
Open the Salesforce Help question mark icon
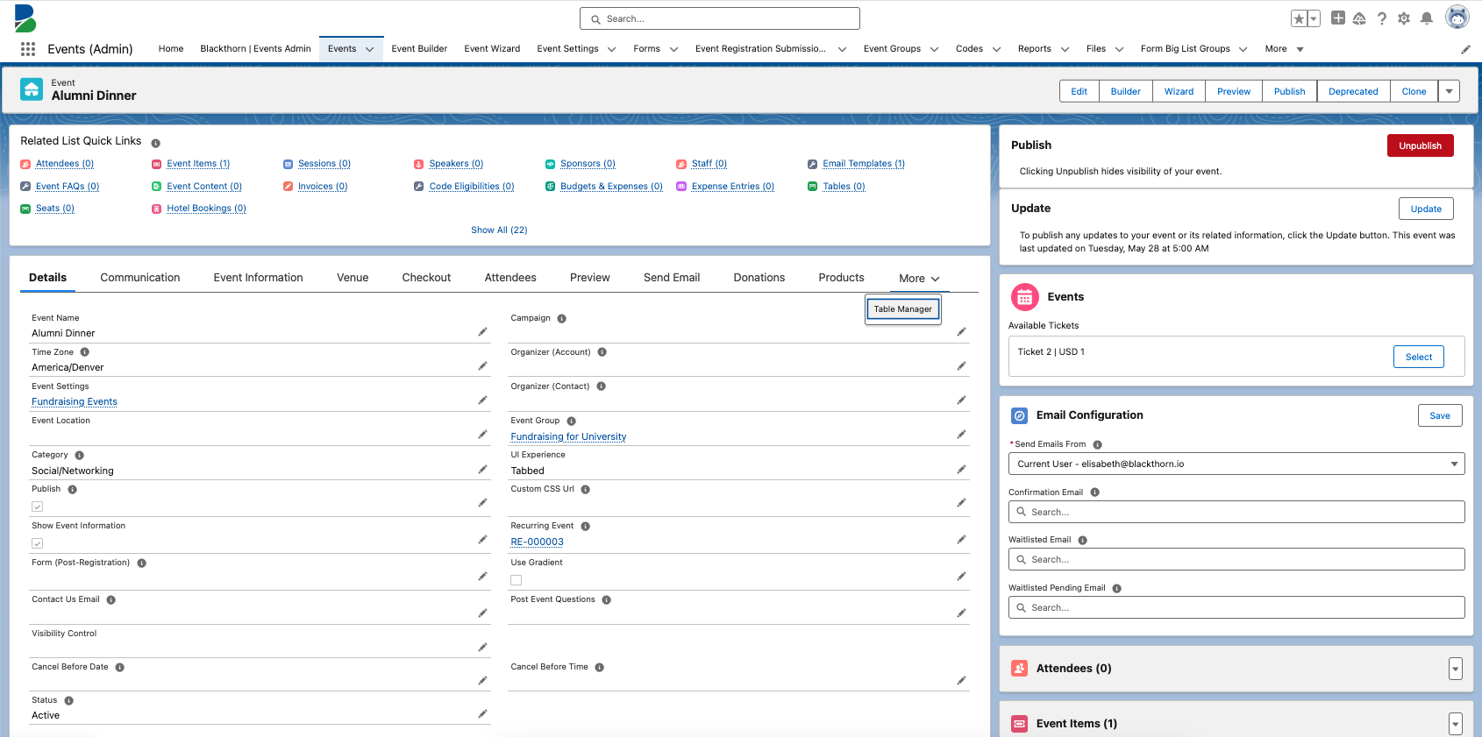pyautogui.click(x=1382, y=18)
